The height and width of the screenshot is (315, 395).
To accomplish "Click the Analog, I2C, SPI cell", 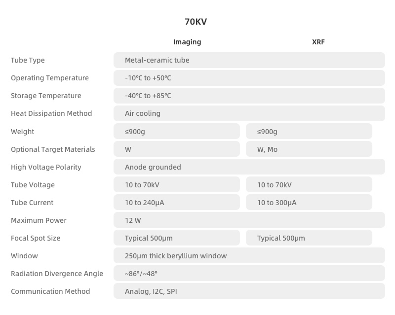I will pyautogui.click(x=249, y=291).
